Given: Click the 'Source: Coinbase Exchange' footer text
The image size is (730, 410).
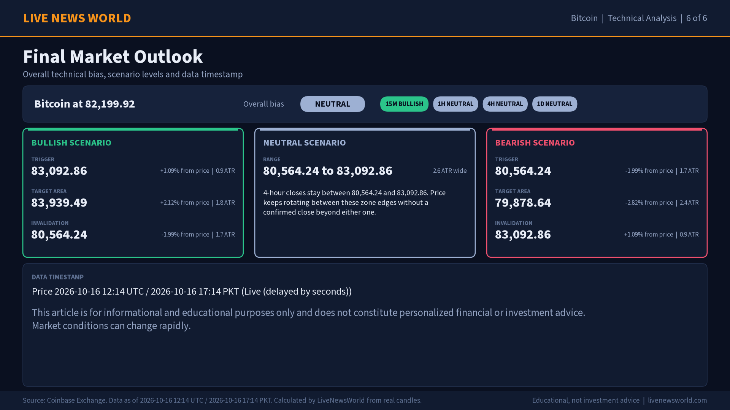Looking at the screenshot, I should 222,401.
